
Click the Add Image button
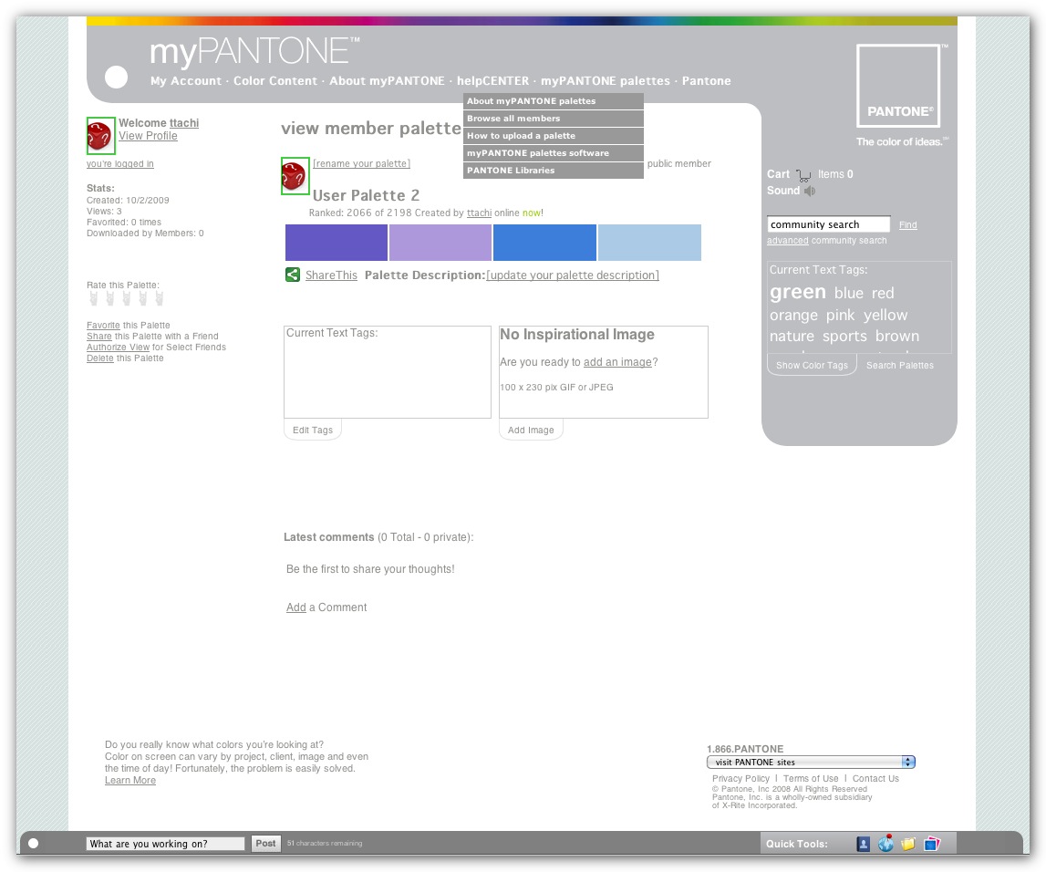[x=531, y=431]
